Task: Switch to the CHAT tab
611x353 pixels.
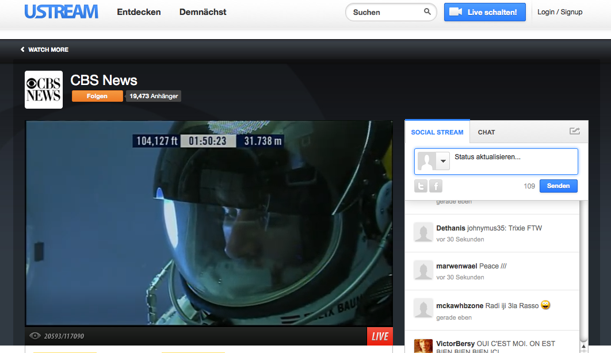Action: click(486, 132)
